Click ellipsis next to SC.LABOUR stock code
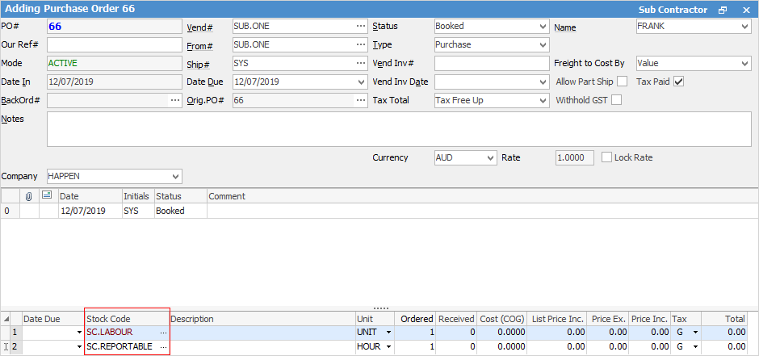759x356 pixels. click(163, 333)
